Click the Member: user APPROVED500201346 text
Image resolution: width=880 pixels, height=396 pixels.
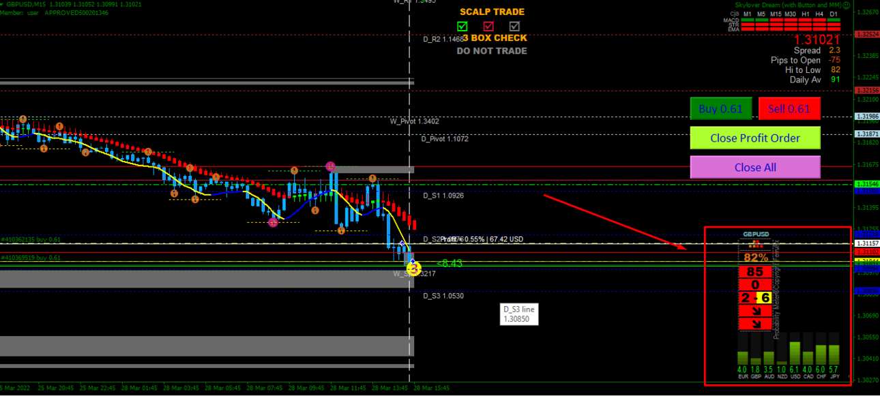click(x=55, y=13)
